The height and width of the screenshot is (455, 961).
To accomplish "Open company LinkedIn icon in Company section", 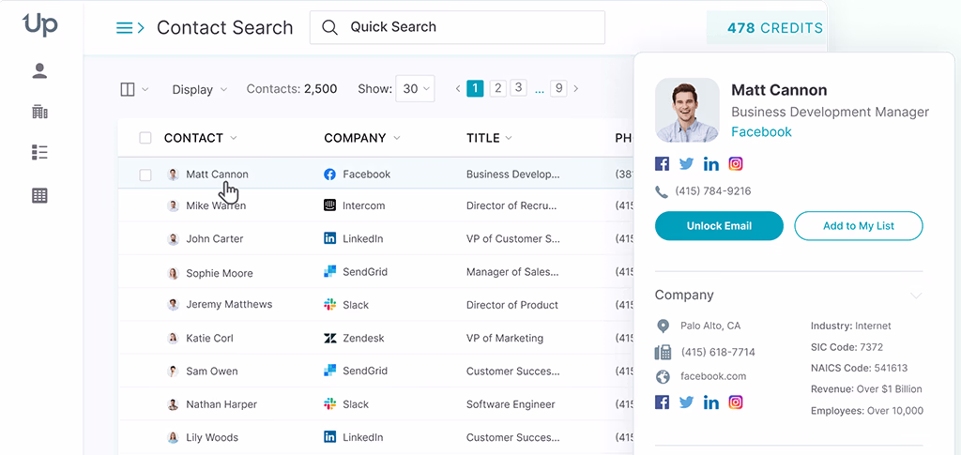I will [711, 402].
